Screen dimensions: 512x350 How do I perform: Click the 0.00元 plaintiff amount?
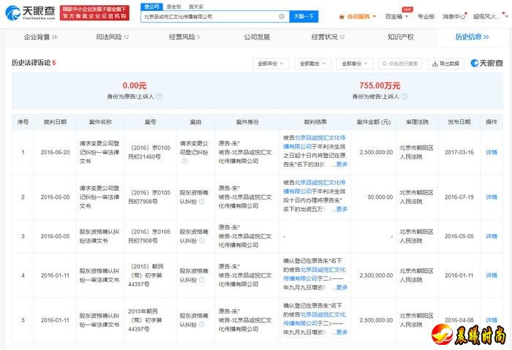pyautogui.click(x=135, y=85)
